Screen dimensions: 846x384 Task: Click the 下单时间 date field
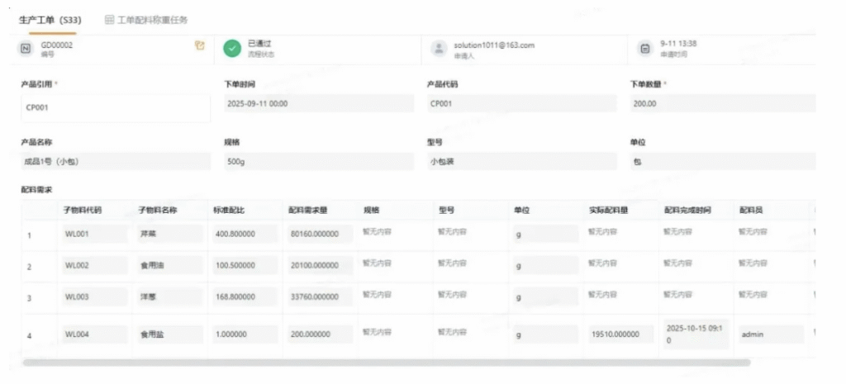[x=318, y=104]
